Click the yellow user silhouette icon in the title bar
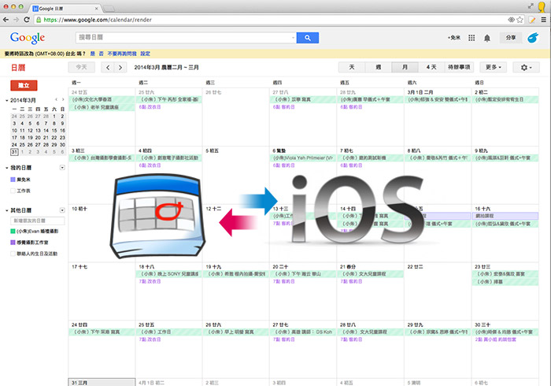 542,6
